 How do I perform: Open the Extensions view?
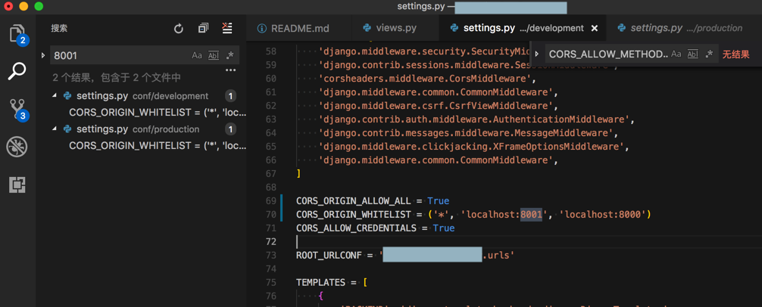[17, 185]
